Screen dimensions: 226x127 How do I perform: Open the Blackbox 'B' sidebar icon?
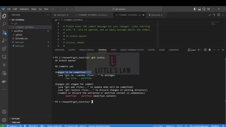tap(4, 65)
